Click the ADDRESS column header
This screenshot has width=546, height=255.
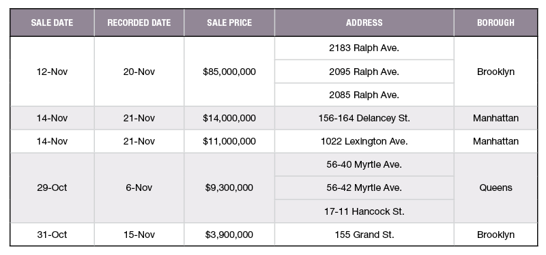pyautogui.click(x=364, y=22)
